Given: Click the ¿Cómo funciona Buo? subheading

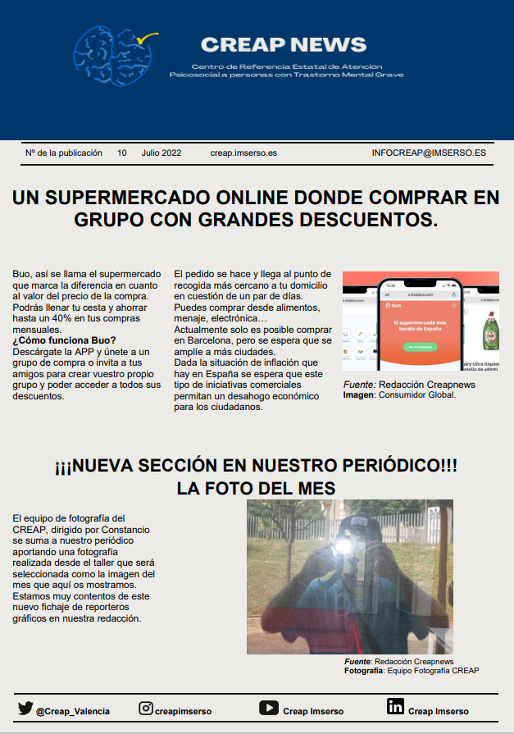Looking at the screenshot, I should tap(65, 340).
